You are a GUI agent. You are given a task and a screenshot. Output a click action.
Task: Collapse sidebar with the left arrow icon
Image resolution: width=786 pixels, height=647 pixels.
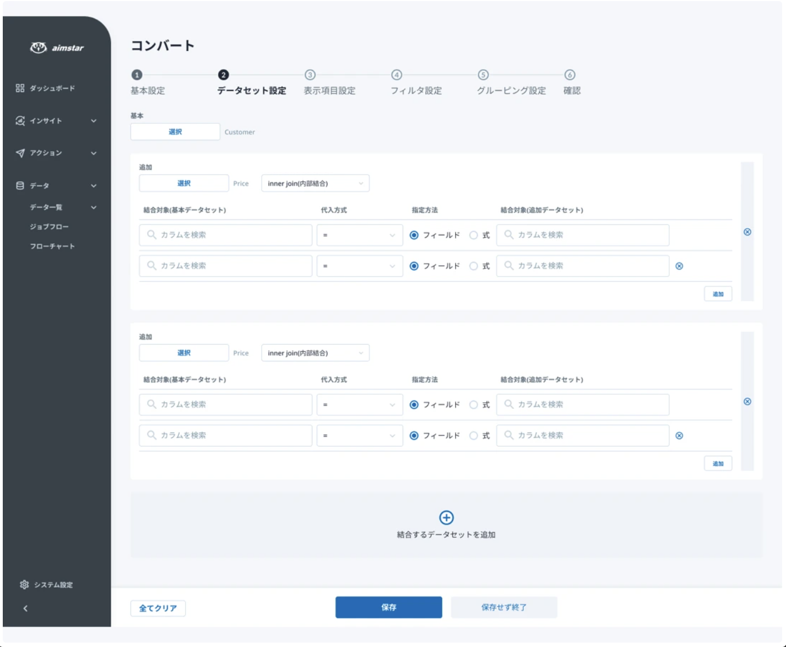[25, 608]
